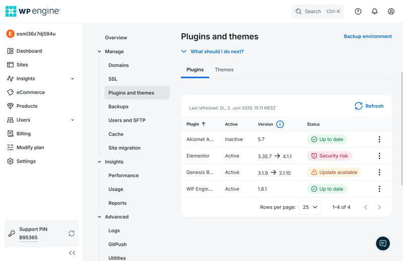
Task: Click the Update available status badge
Action: (334, 172)
